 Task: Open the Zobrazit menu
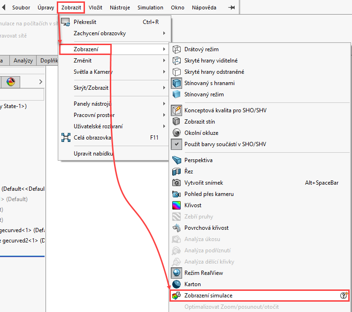[x=71, y=8]
